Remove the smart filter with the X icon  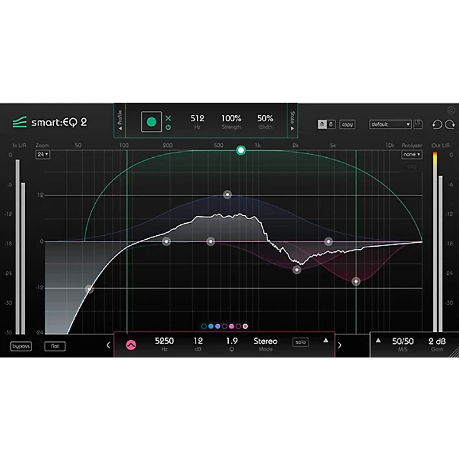click(x=169, y=118)
